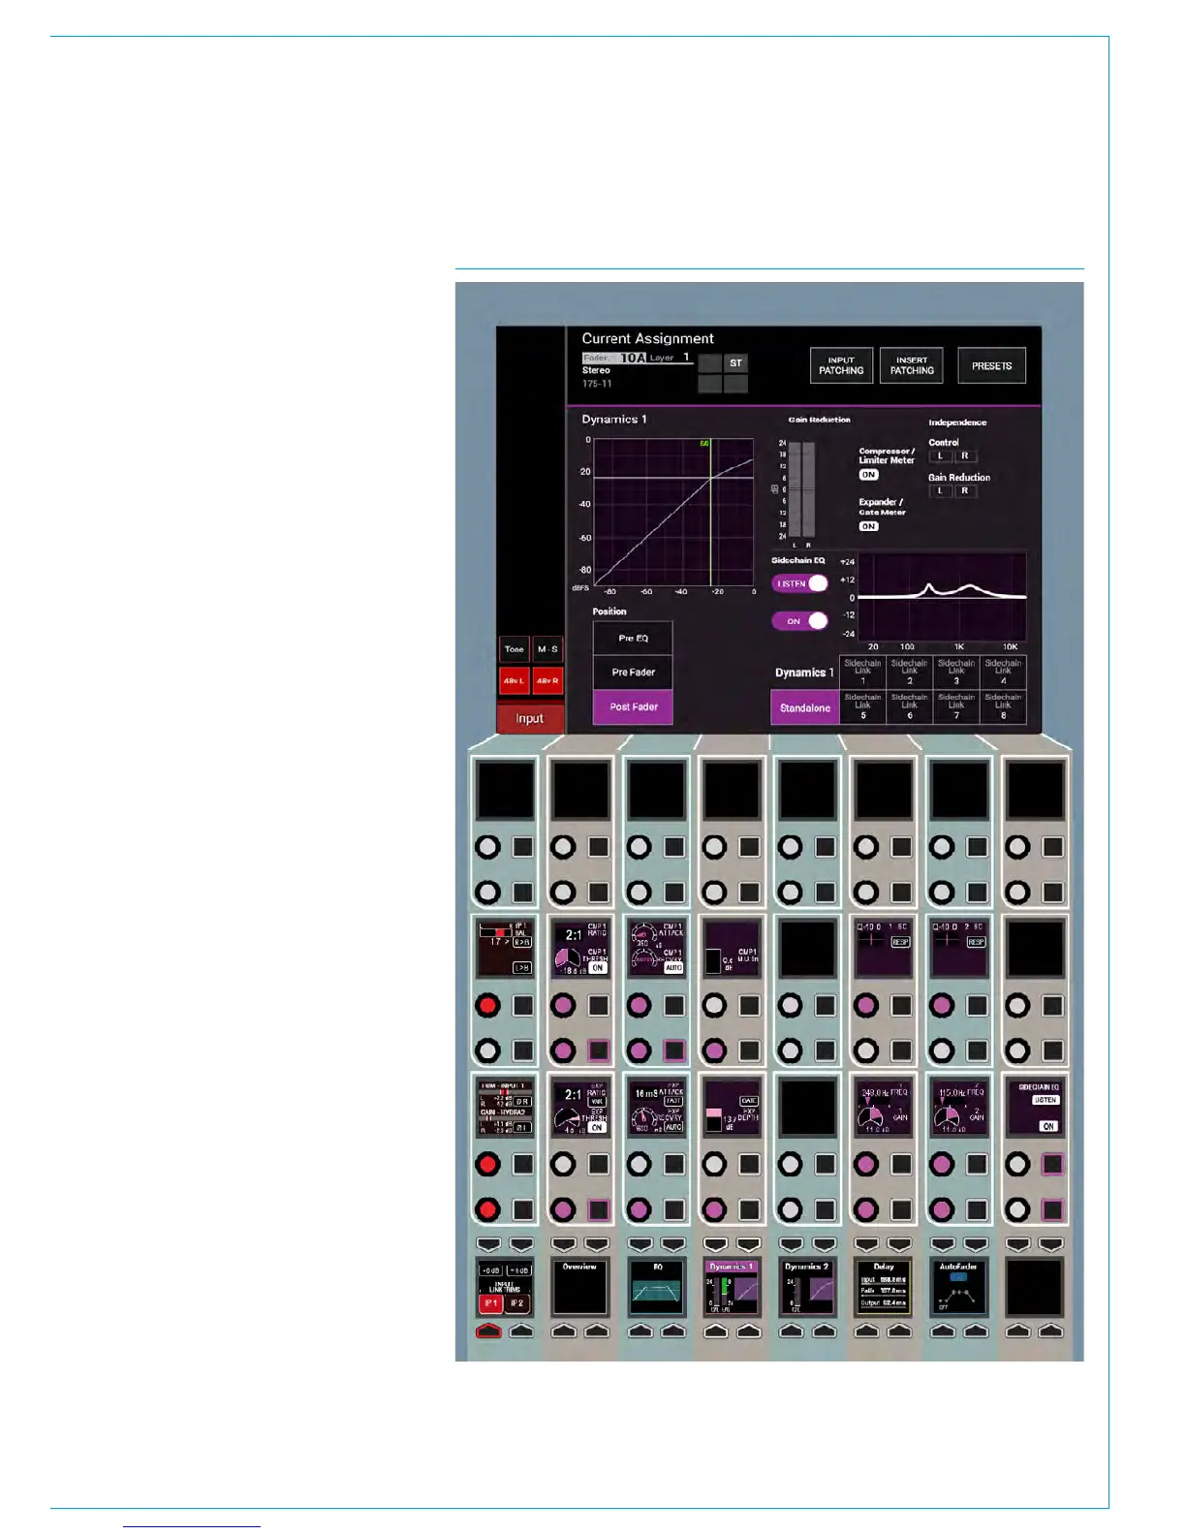Viewport: 1186px width, 1535px height.
Task: Select Sidechain Link 1
Action: tap(862, 673)
